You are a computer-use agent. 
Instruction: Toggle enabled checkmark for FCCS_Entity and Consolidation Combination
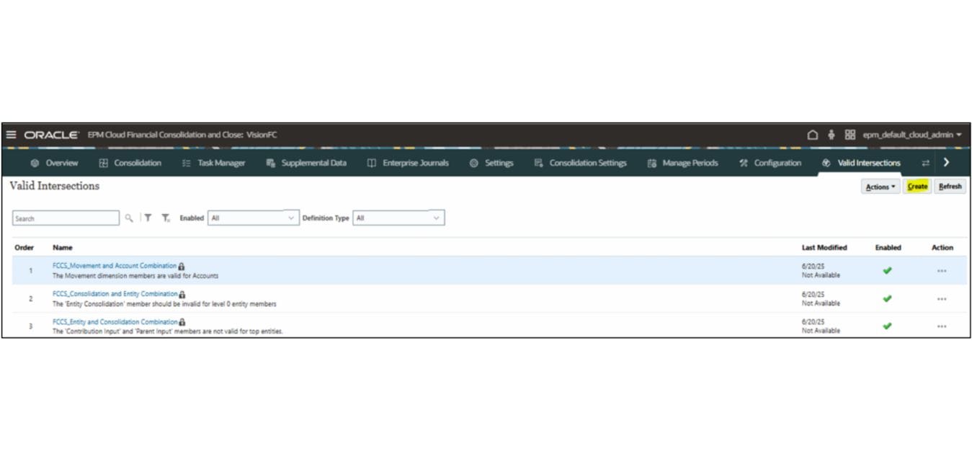click(x=887, y=326)
